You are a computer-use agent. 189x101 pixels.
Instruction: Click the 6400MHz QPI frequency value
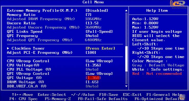pyautogui.click(x=93, y=40)
